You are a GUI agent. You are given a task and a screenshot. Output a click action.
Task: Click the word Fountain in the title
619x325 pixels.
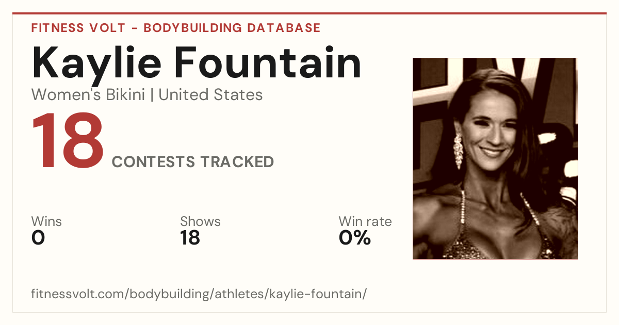[267, 62]
